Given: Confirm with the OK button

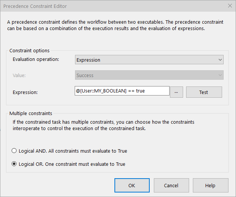Looking at the screenshot, I should (132, 185).
